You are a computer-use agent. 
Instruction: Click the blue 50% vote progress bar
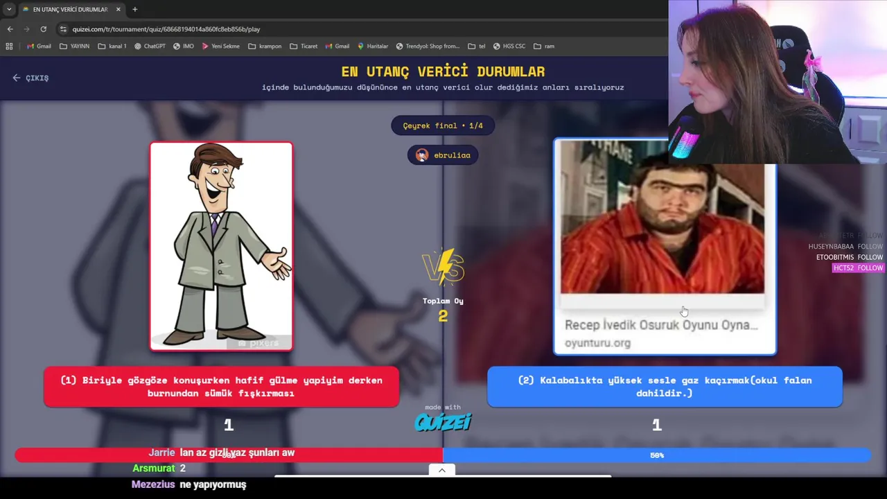pyautogui.click(x=657, y=455)
